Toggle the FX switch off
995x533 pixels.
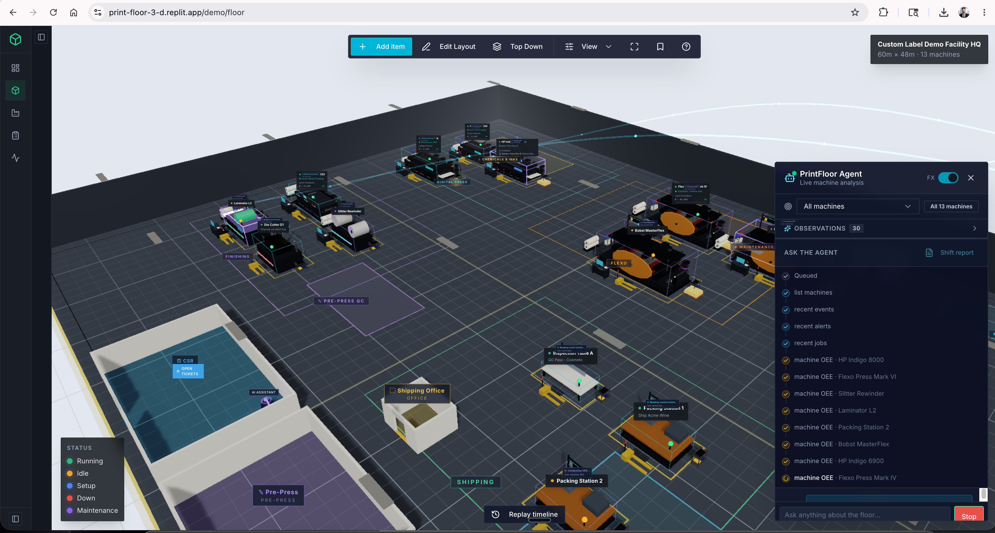pyautogui.click(x=948, y=177)
